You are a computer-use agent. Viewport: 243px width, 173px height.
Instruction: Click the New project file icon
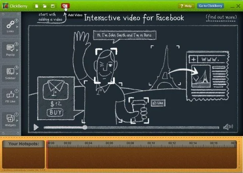point(36,6)
